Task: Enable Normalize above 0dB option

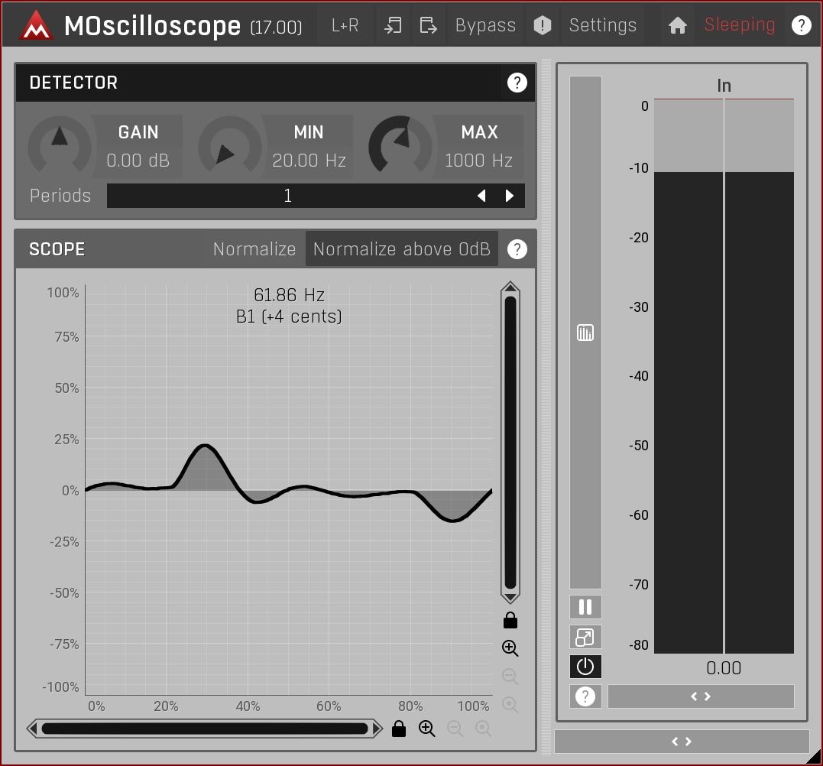Action: [x=401, y=249]
